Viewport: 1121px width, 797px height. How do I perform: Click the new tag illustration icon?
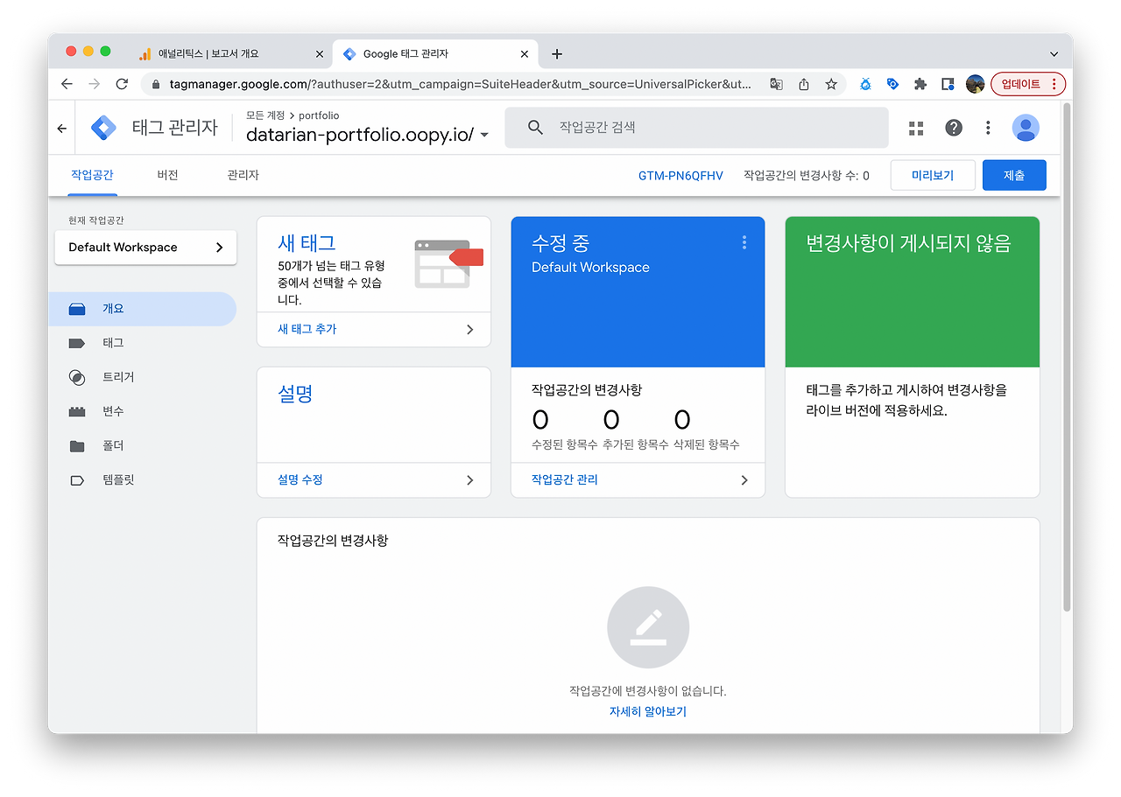(x=448, y=263)
